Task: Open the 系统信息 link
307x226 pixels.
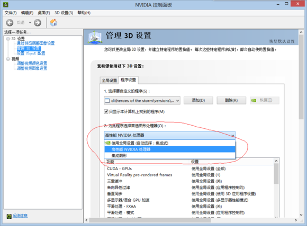Action: click(20, 215)
